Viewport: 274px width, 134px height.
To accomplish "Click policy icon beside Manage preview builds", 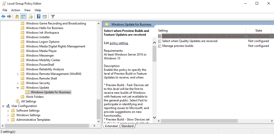I will pos(159,46).
